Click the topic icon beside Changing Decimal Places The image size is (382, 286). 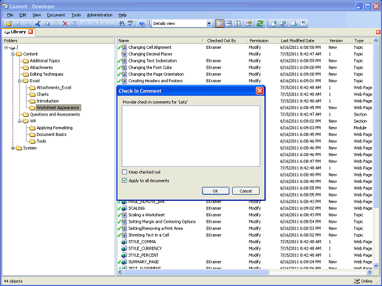(124, 54)
